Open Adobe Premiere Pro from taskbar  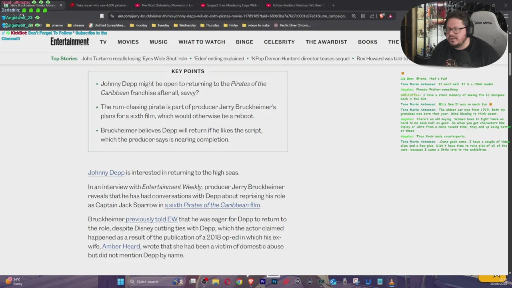262,282
